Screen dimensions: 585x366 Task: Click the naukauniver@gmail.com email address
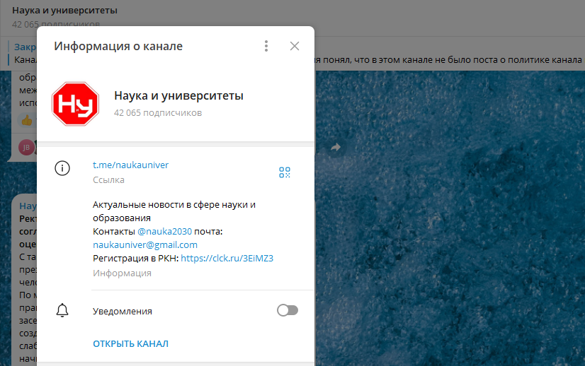click(145, 245)
